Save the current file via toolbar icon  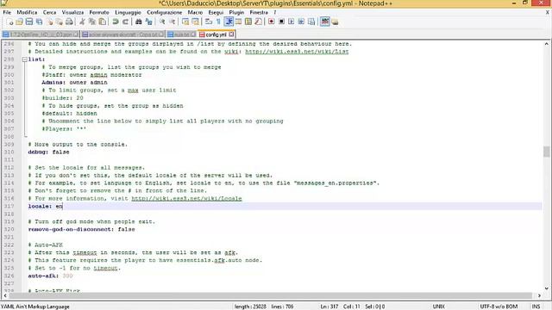tap(29, 22)
